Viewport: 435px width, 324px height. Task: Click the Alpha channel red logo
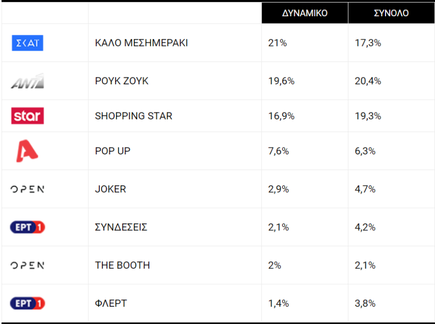pos(27,151)
